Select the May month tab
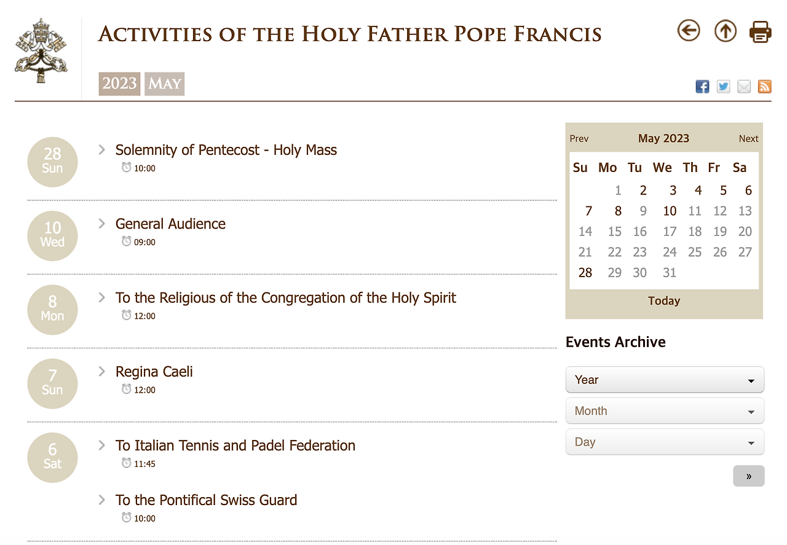Screen dimensions: 787x545 point(165,84)
